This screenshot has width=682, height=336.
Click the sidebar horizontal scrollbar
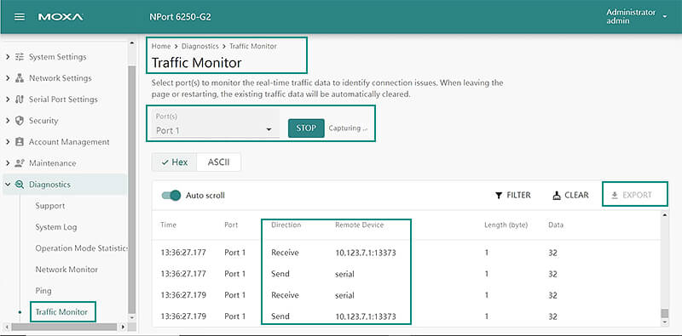point(65,327)
